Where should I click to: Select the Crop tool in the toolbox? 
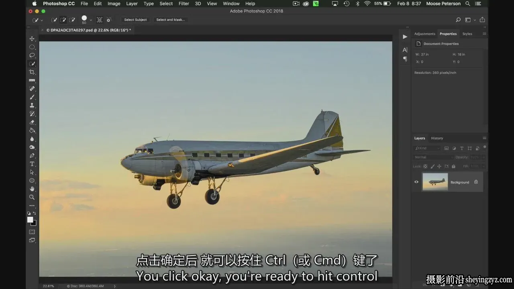32,72
